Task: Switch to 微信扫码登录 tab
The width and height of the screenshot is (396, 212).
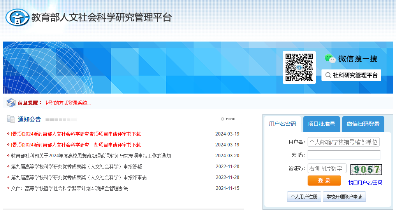Action: (x=363, y=124)
